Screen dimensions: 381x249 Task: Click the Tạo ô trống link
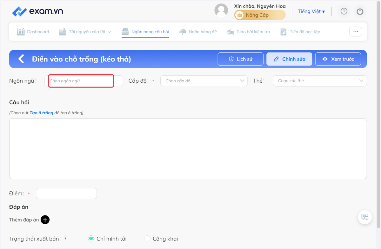tap(41, 113)
